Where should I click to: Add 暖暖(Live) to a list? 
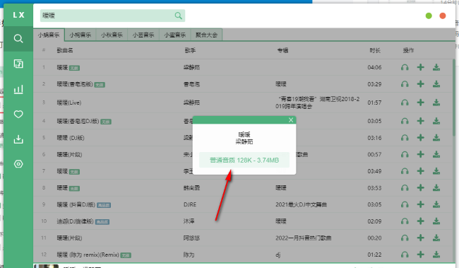click(420, 103)
